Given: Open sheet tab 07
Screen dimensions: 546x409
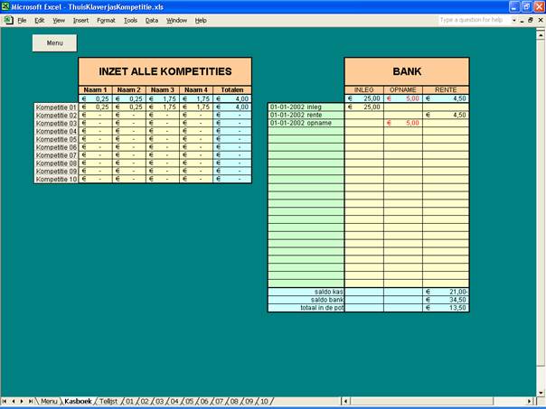Looking at the screenshot, I should click(220, 402).
